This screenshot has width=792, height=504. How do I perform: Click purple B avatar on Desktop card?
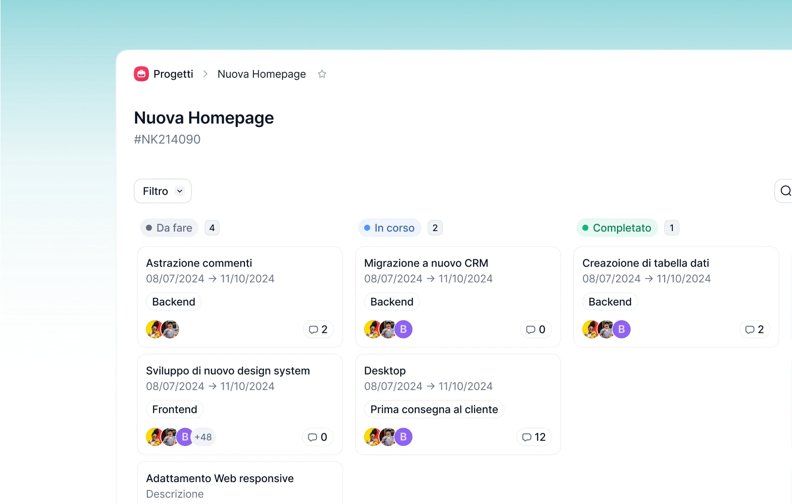[403, 437]
